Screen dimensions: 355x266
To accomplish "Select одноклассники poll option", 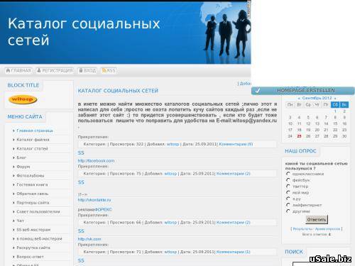I will pyautogui.click(x=288, y=174).
